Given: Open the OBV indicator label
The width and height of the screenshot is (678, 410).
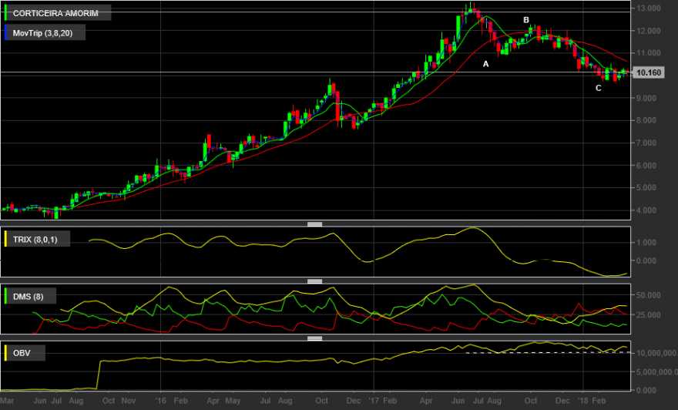Looking at the screenshot, I should pos(24,353).
